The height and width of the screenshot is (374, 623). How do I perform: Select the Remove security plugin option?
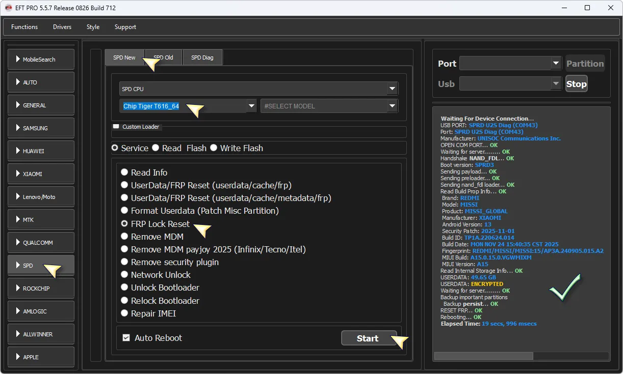pyautogui.click(x=124, y=262)
